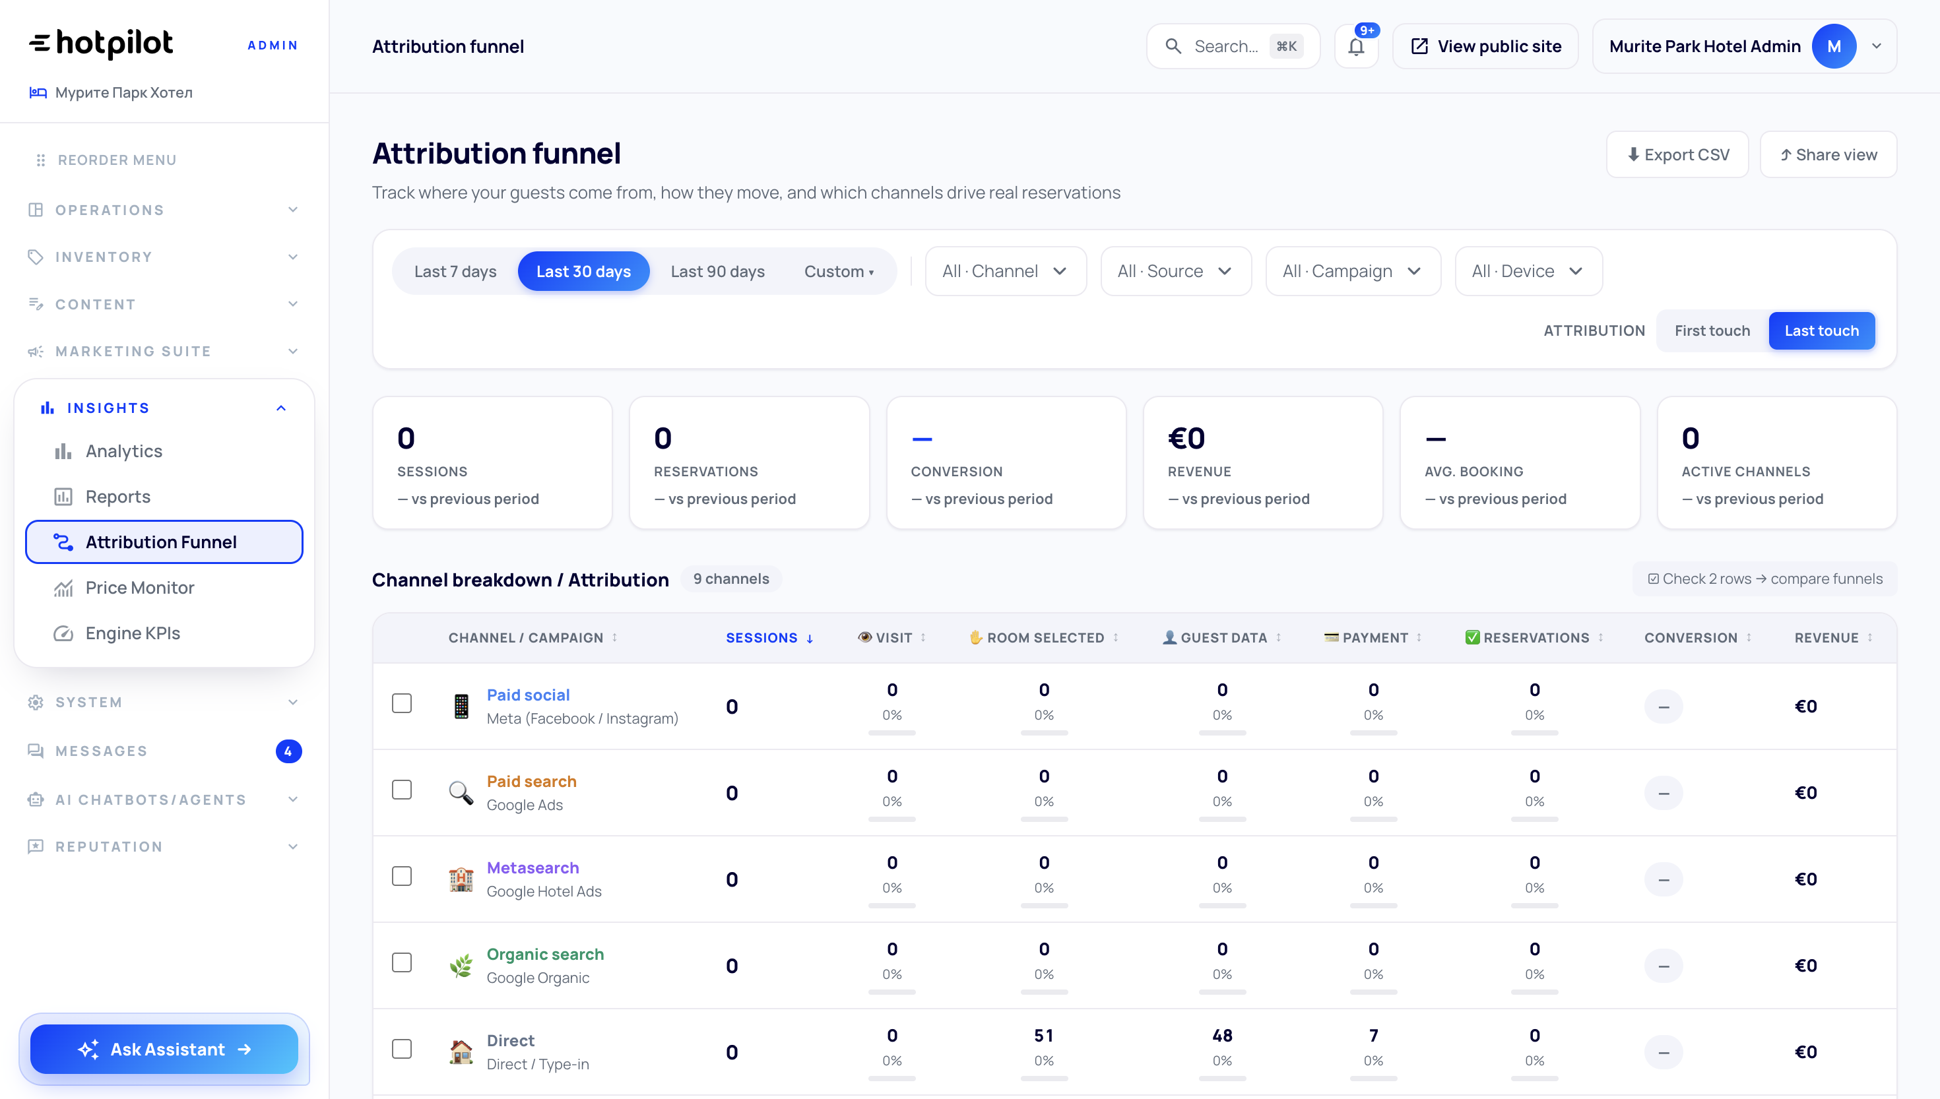The width and height of the screenshot is (1940, 1099).
Task: Click the Messages chat icon
Action: coord(36,751)
